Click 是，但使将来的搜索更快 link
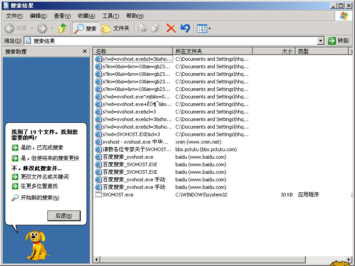 [x=50, y=158]
